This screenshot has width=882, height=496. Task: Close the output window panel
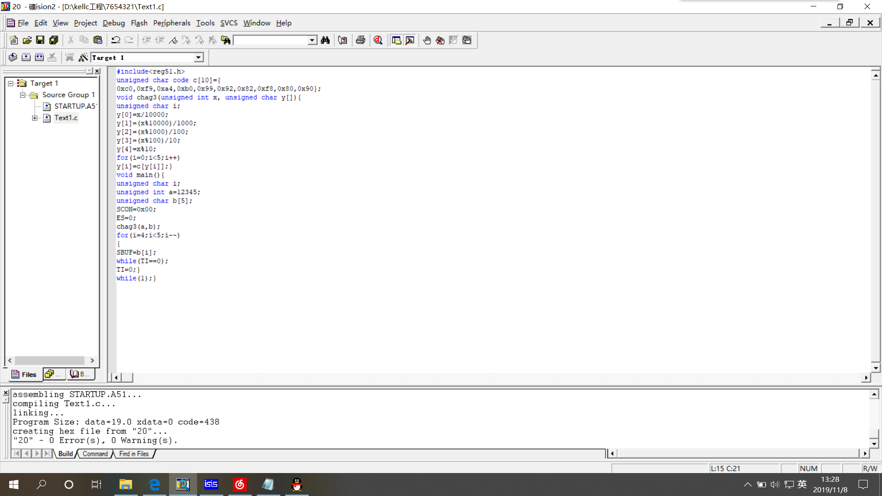click(x=6, y=393)
